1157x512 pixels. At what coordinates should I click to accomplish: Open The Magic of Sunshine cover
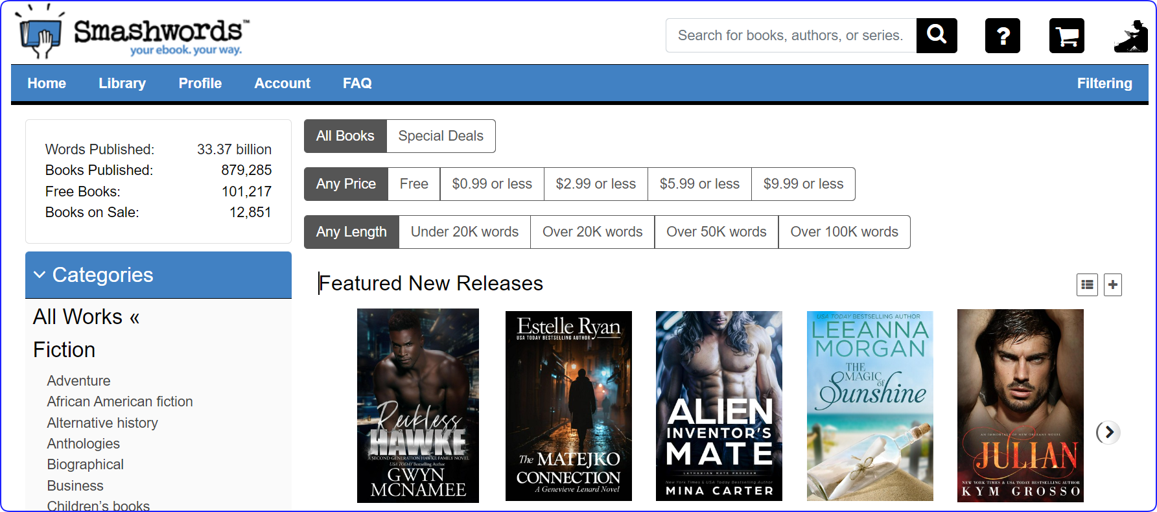coord(870,406)
